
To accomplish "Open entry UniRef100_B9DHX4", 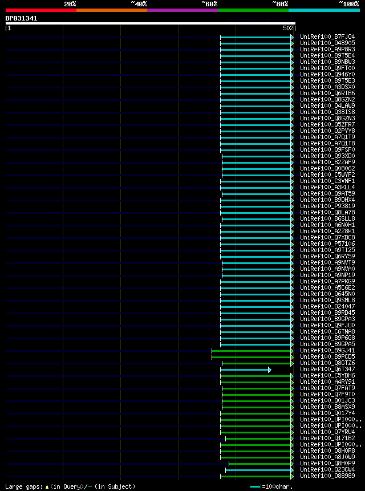I will pyautogui.click(x=327, y=200).
